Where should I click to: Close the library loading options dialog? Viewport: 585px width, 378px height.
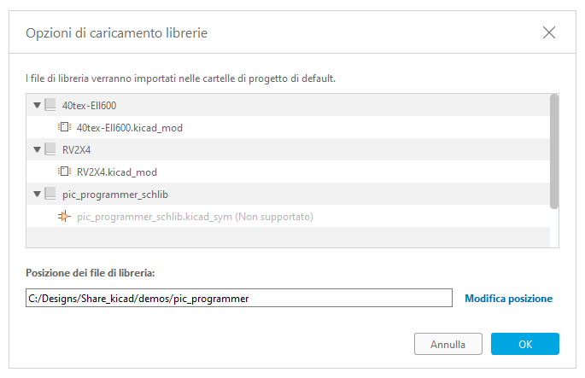(549, 32)
